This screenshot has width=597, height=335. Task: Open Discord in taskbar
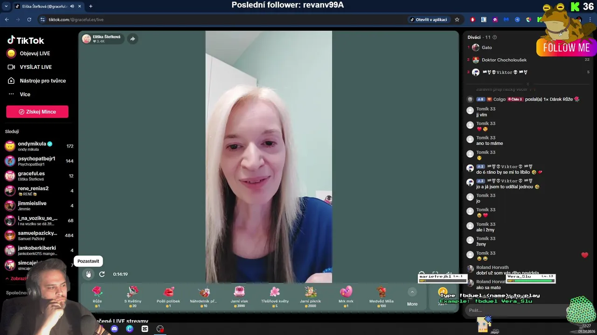click(x=114, y=329)
